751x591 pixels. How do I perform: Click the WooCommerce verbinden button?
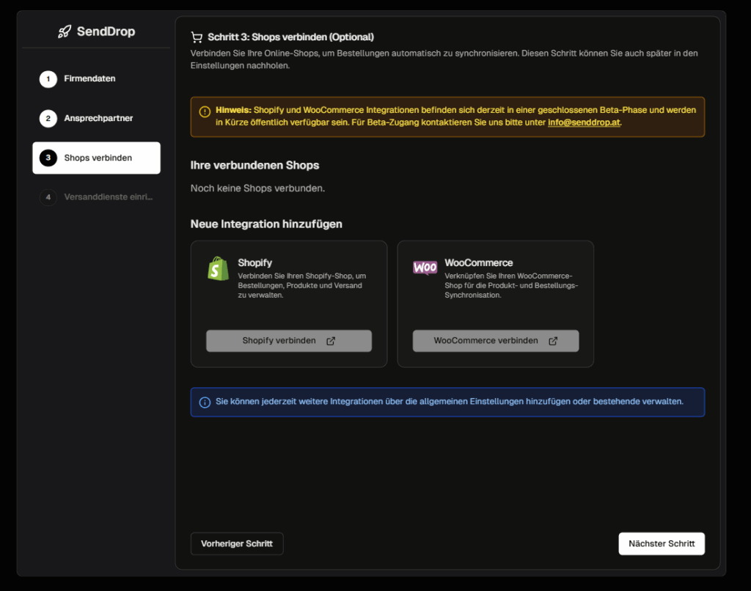496,340
